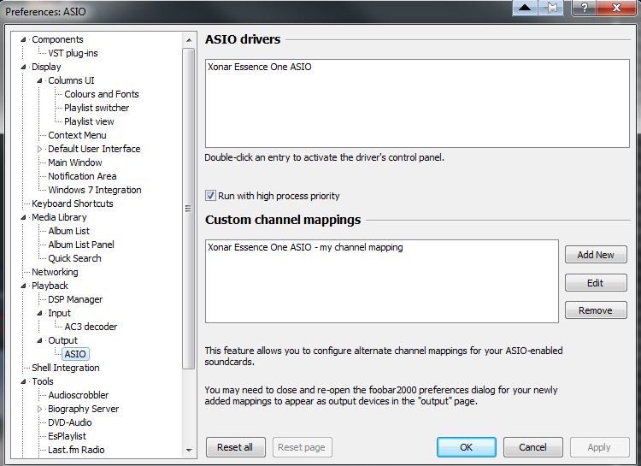Image resolution: width=641 pixels, height=466 pixels.
Task: Open Album List page
Action: point(68,231)
